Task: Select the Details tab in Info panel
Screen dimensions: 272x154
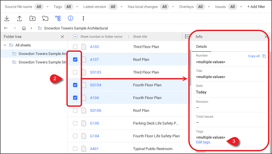Action: click(201, 46)
